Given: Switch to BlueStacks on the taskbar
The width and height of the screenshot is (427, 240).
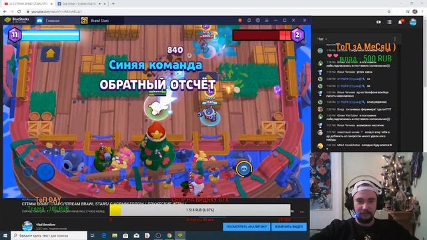Looking at the screenshot, I should [x=180, y=235].
